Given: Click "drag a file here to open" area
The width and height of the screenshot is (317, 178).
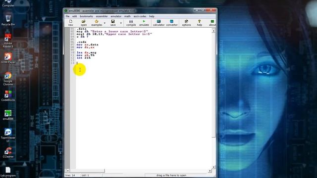Looking at the screenshot, I should (x=171, y=176).
